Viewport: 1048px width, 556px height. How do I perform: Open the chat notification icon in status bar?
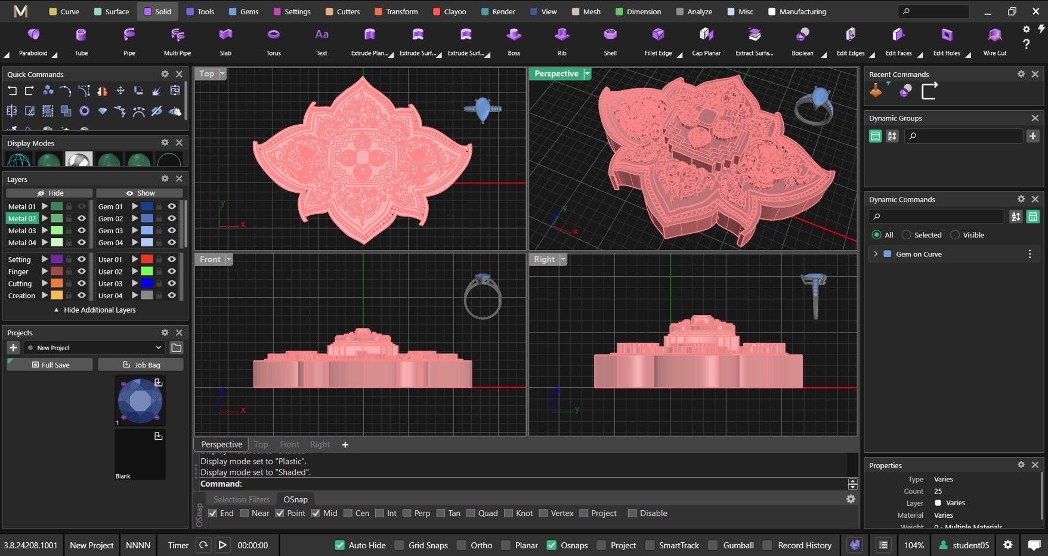point(1034,545)
